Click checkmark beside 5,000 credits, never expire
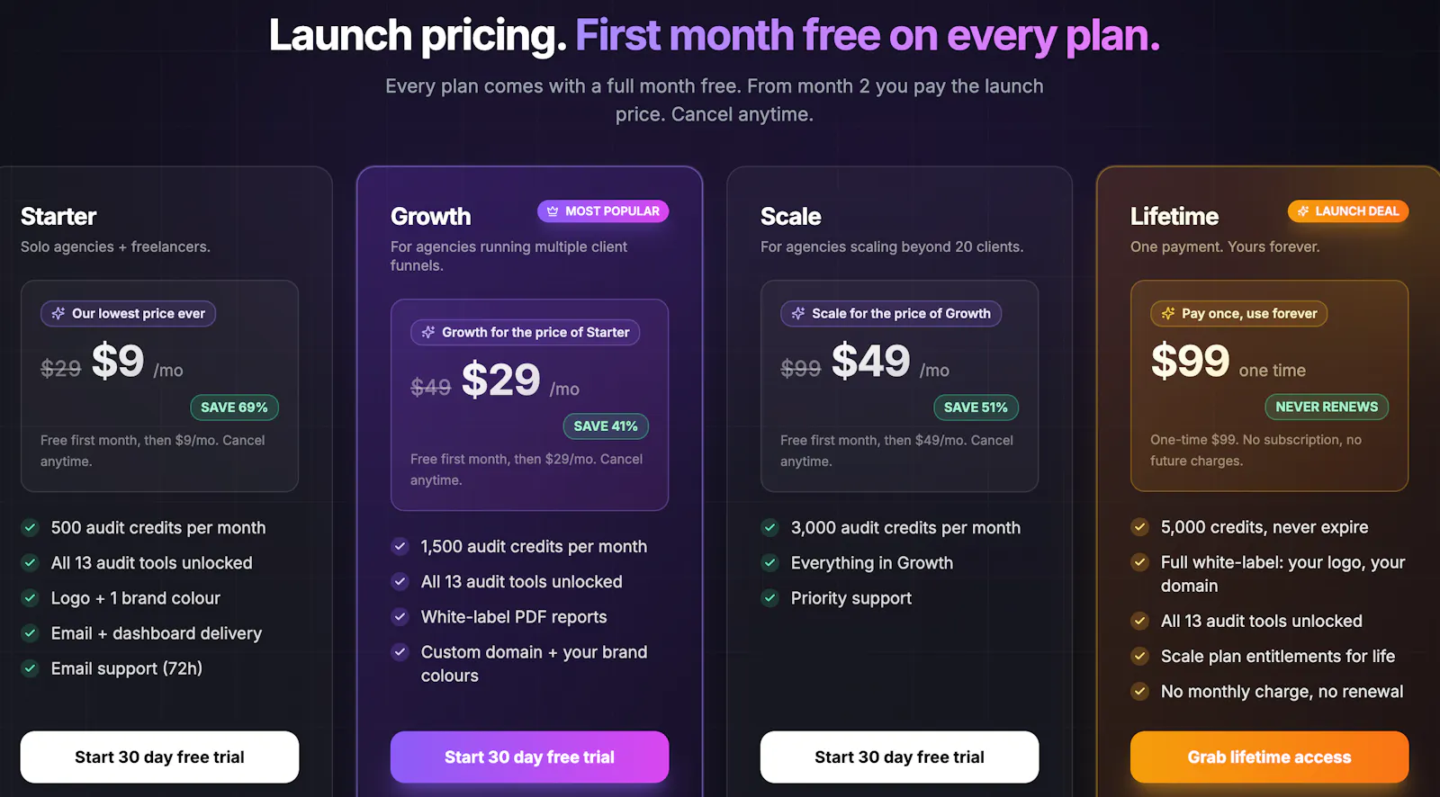Screen dimensions: 1440x797 1140,527
